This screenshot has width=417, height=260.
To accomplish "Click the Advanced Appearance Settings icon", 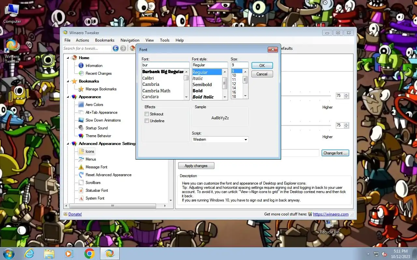I will coord(74,144).
